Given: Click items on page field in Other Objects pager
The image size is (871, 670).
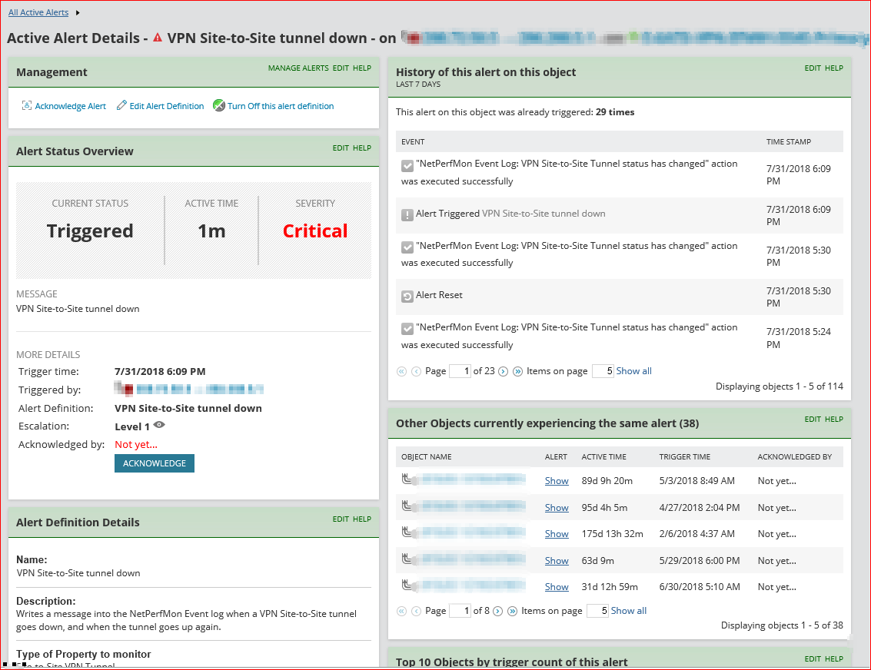Looking at the screenshot, I should point(597,611).
